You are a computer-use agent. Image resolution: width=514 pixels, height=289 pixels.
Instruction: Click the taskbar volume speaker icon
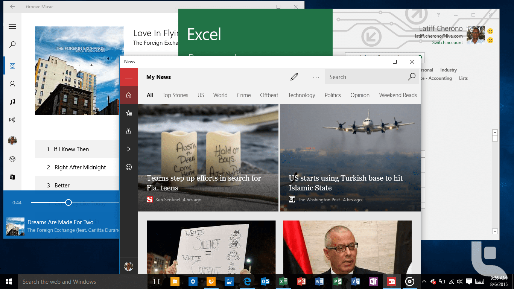pos(460,281)
